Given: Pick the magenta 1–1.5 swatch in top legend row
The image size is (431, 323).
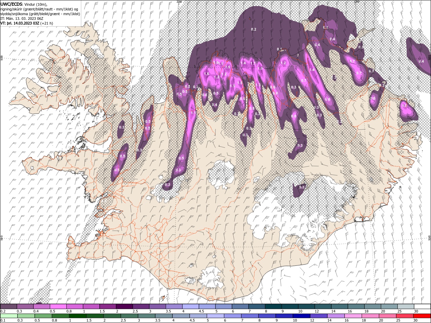Looking at the screenshot, I should point(91,307).
